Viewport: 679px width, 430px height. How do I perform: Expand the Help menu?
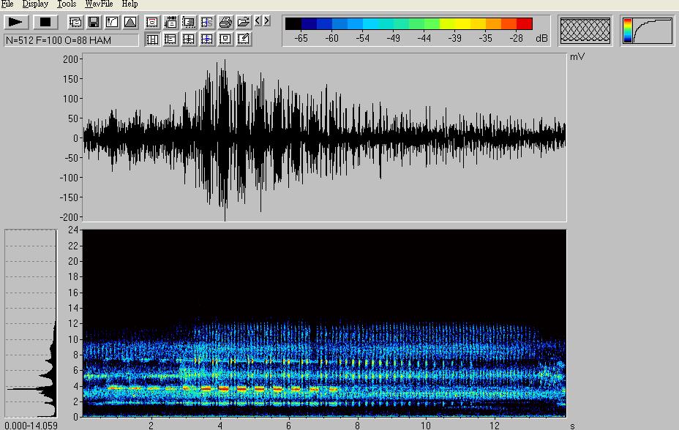130,4
